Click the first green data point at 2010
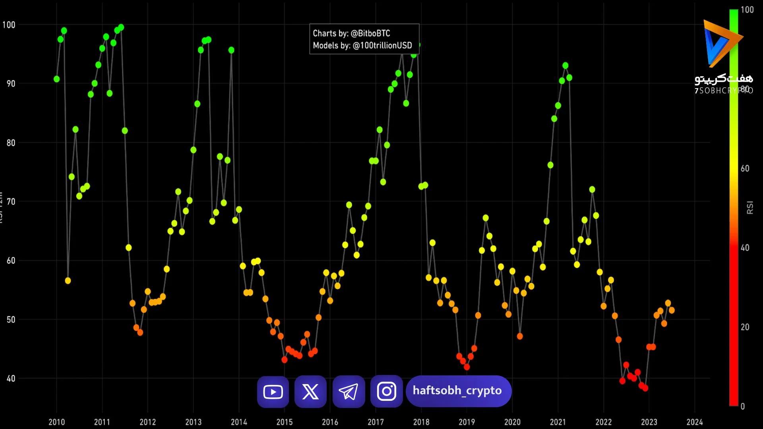Image resolution: width=763 pixels, height=429 pixels. point(56,79)
